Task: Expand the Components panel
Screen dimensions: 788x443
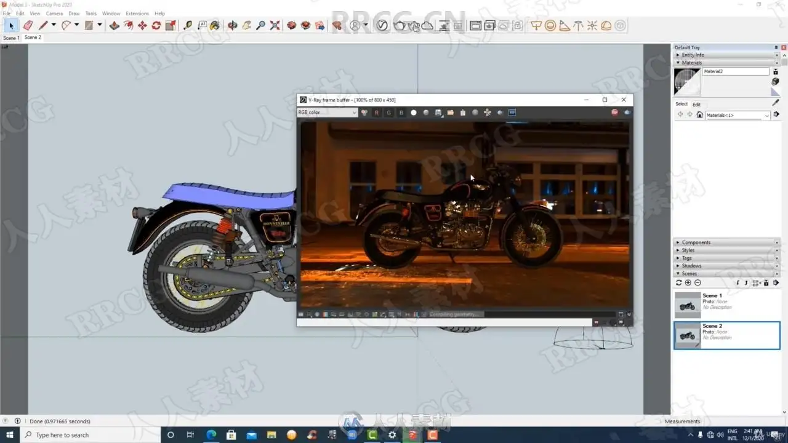Action: (696, 242)
